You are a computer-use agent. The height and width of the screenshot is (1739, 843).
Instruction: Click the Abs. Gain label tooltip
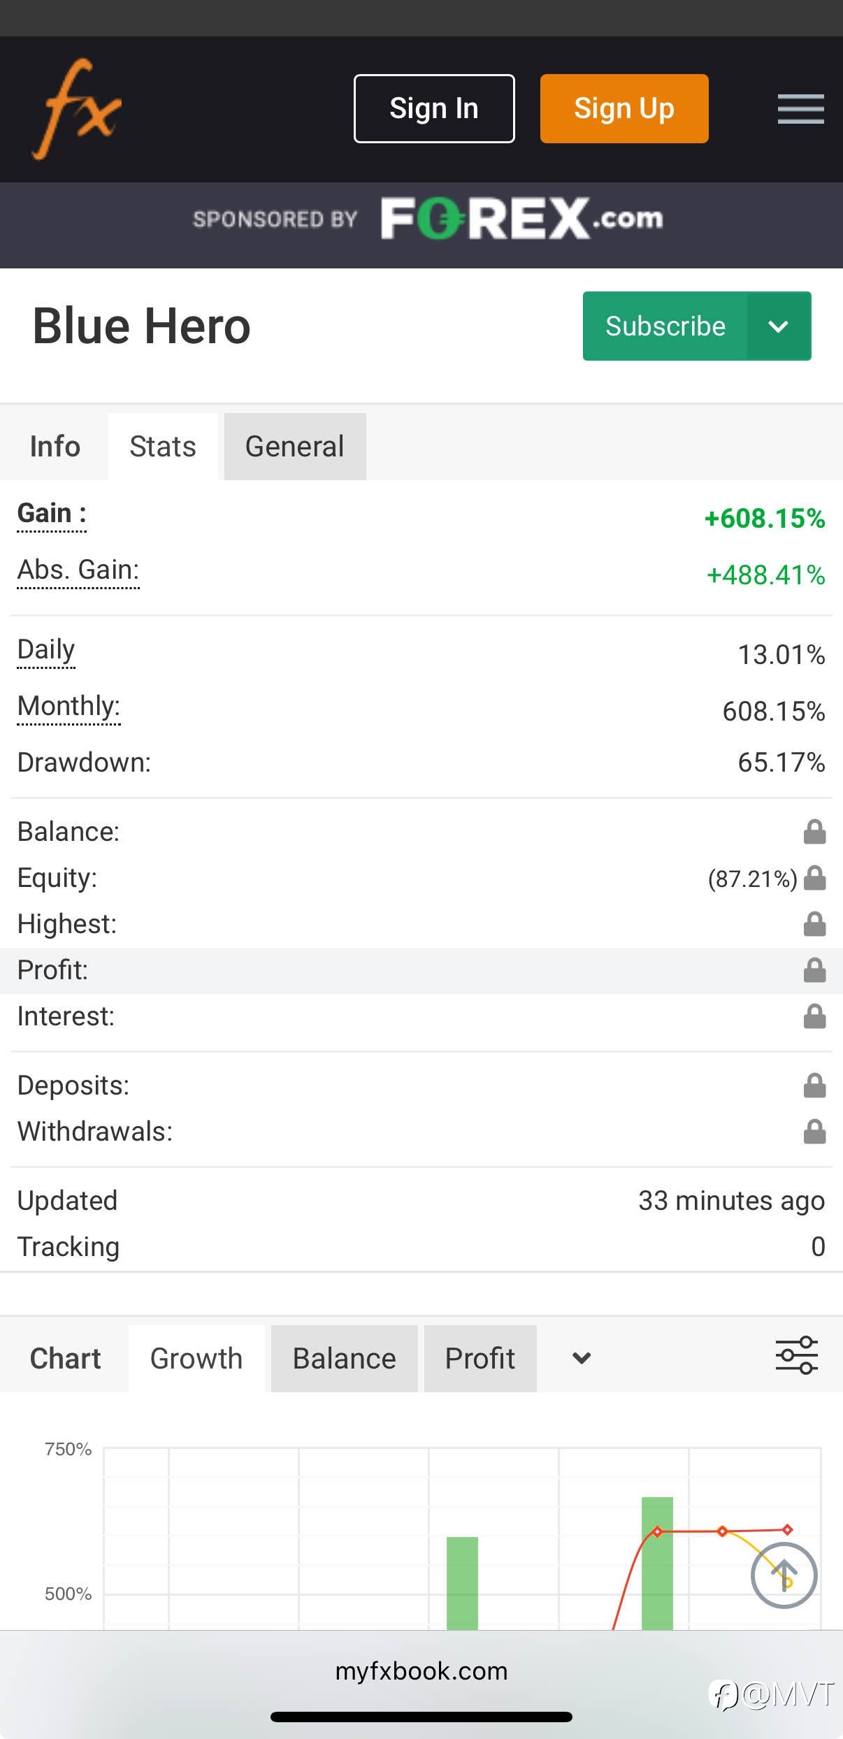[x=78, y=570]
